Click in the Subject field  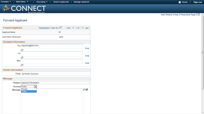55,83
